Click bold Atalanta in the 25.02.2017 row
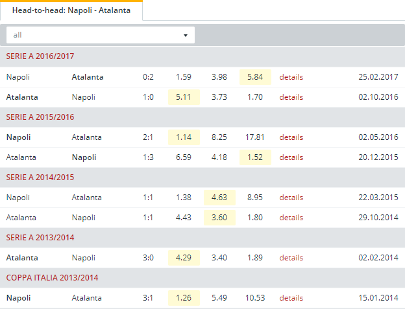This screenshot has width=405, height=309. coord(88,77)
